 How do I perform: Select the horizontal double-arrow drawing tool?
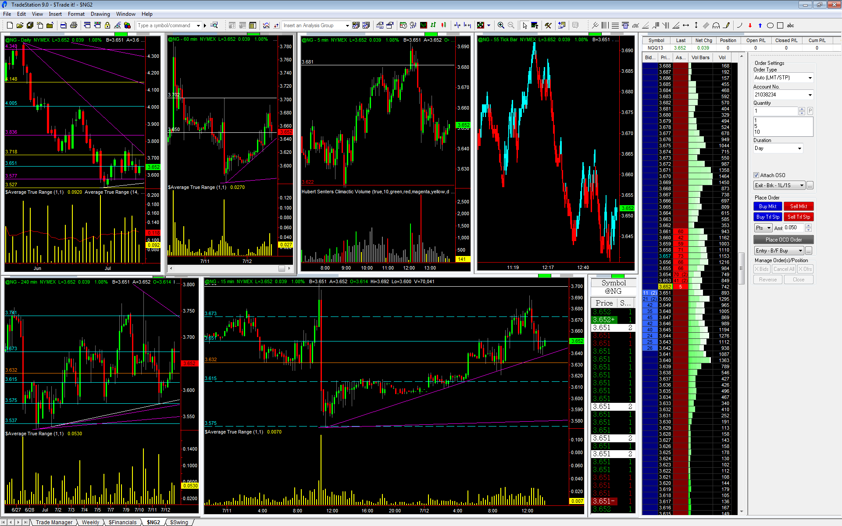(x=686, y=25)
